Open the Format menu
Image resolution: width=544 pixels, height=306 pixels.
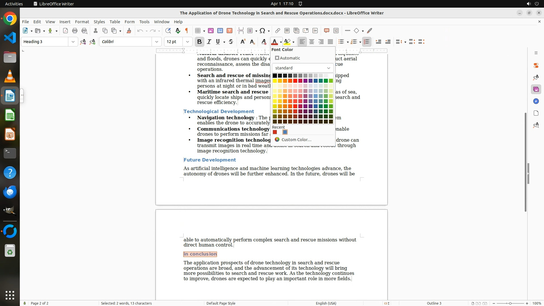coord(82,22)
